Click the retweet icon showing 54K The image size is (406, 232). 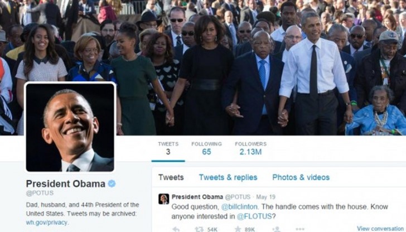pyautogui.click(x=199, y=229)
